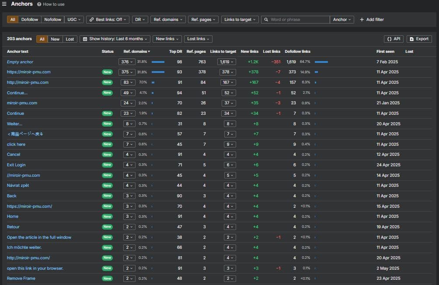Click New badge for Continue... row
This screenshot has width=439, height=285.
107,93
